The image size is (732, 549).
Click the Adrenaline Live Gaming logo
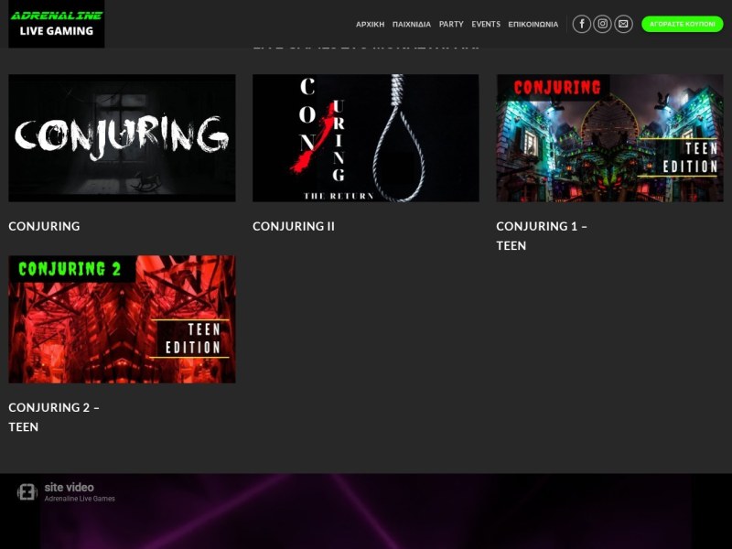[x=57, y=24]
